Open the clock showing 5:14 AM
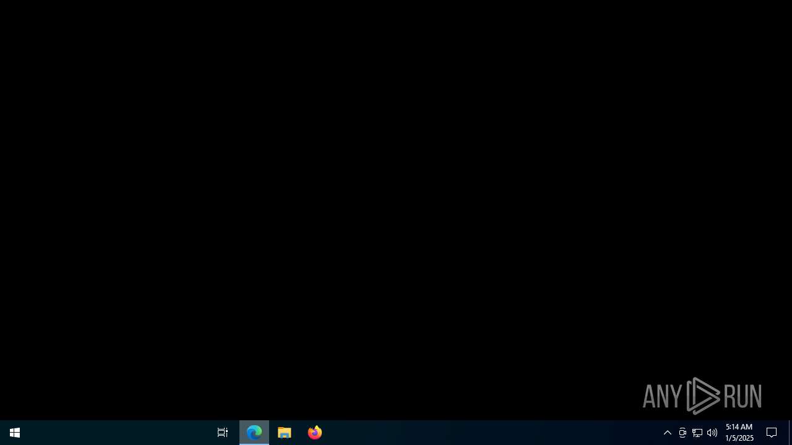 coord(739,433)
